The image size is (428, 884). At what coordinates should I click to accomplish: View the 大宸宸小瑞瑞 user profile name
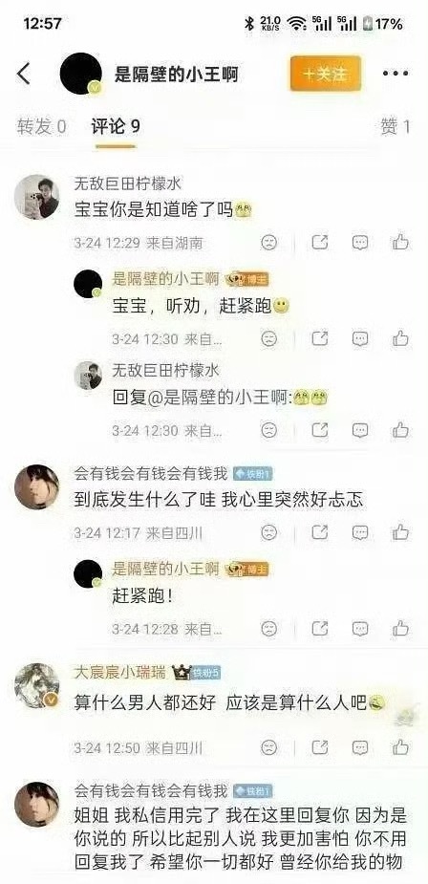(120, 672)
